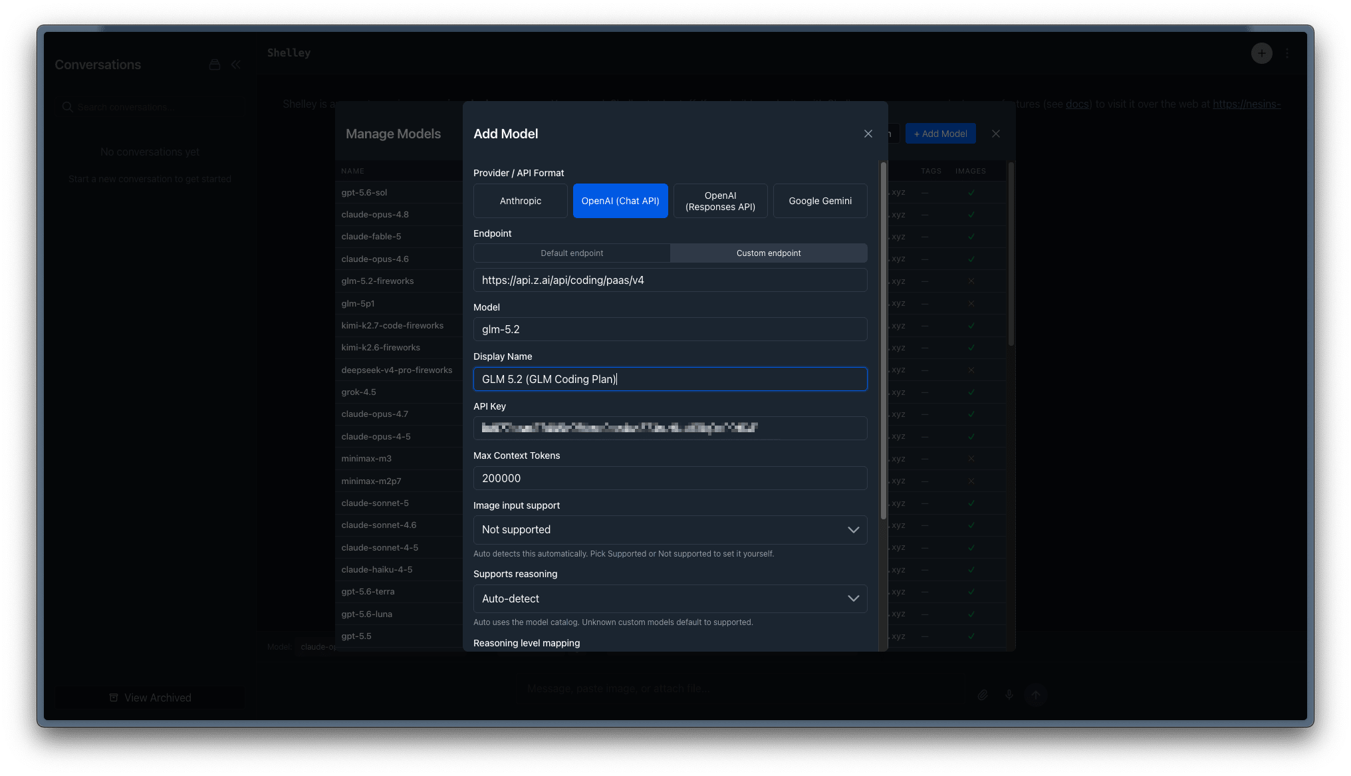Choose OpenAI (Responses API) format
Viewport: 1351px width, 776px height.
[x=720, y=201]
